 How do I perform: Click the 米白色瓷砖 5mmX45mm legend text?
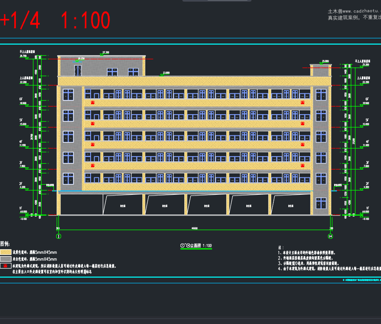point(35,259)
